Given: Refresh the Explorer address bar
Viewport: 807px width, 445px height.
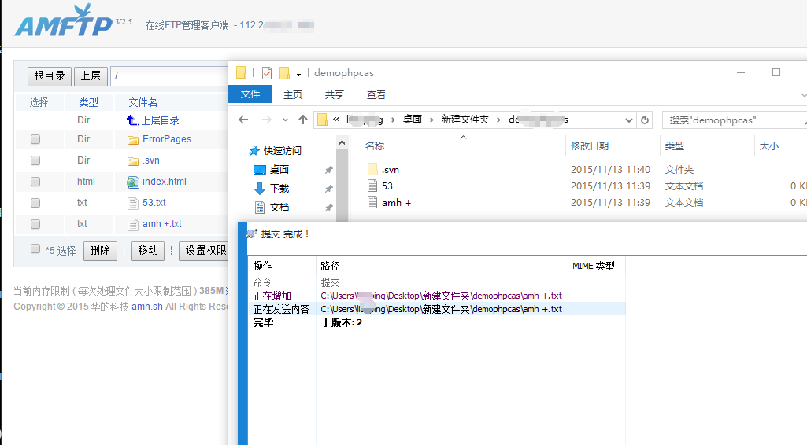Looking at the screenshot, I should tap(645, 120).
